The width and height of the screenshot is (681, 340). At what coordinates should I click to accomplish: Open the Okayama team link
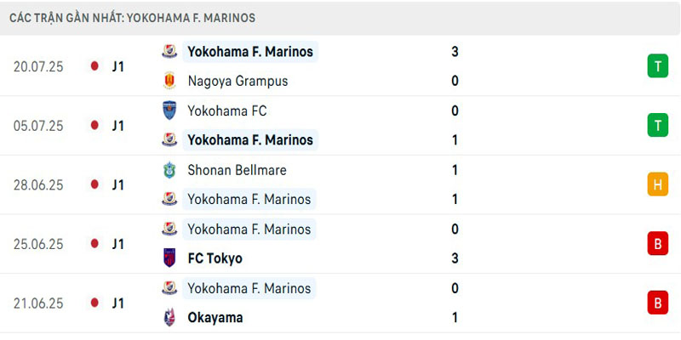coord(215,317)
